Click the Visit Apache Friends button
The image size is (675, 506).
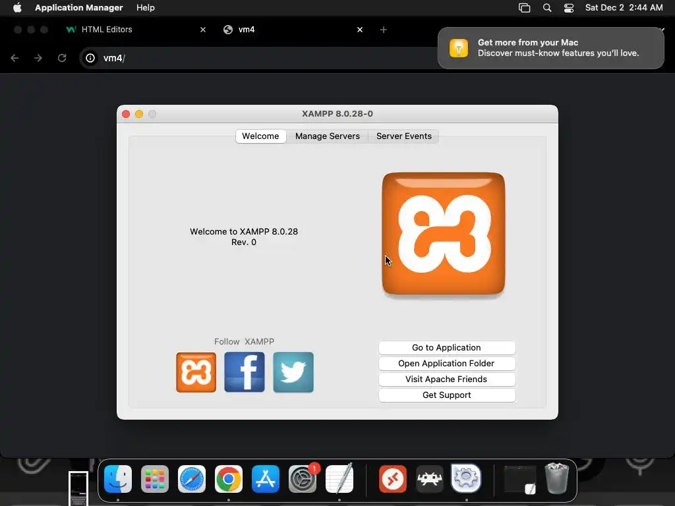(447, 379)
